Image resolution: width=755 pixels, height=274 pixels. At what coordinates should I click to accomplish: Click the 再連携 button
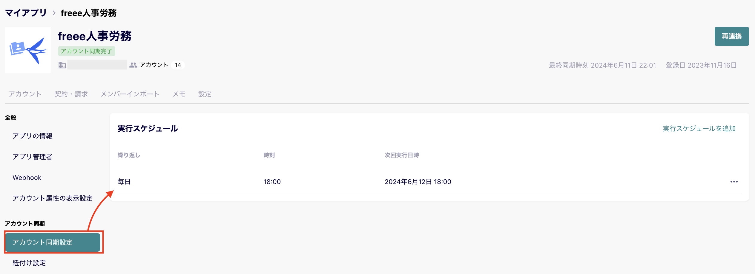tap(731, 36)
